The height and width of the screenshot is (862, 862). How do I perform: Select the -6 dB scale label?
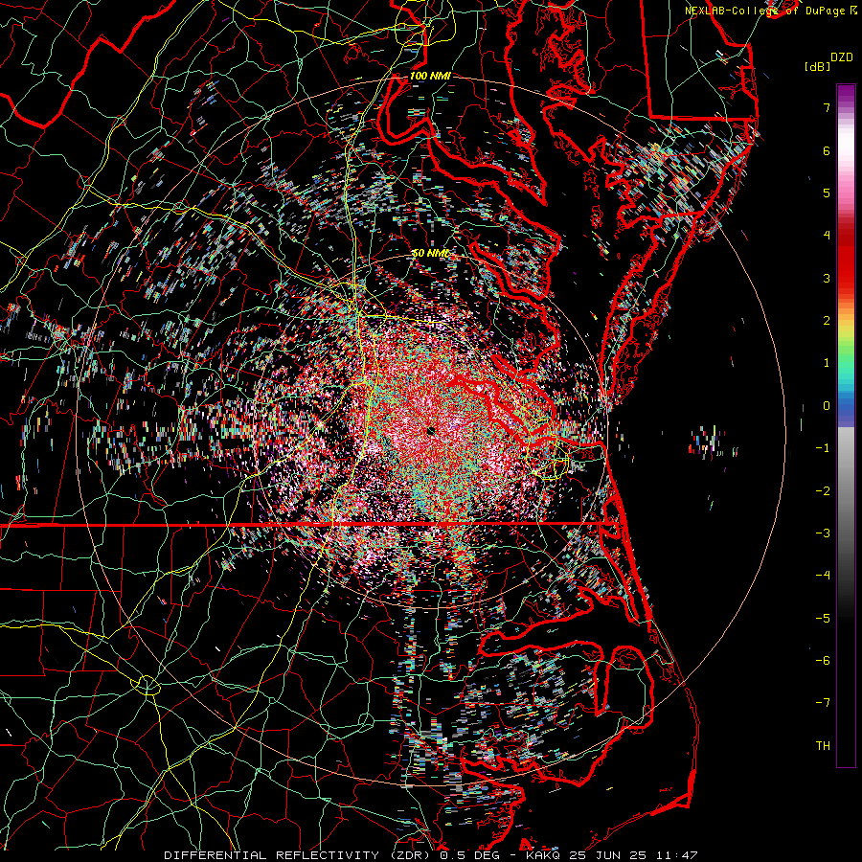pos(823,661)
